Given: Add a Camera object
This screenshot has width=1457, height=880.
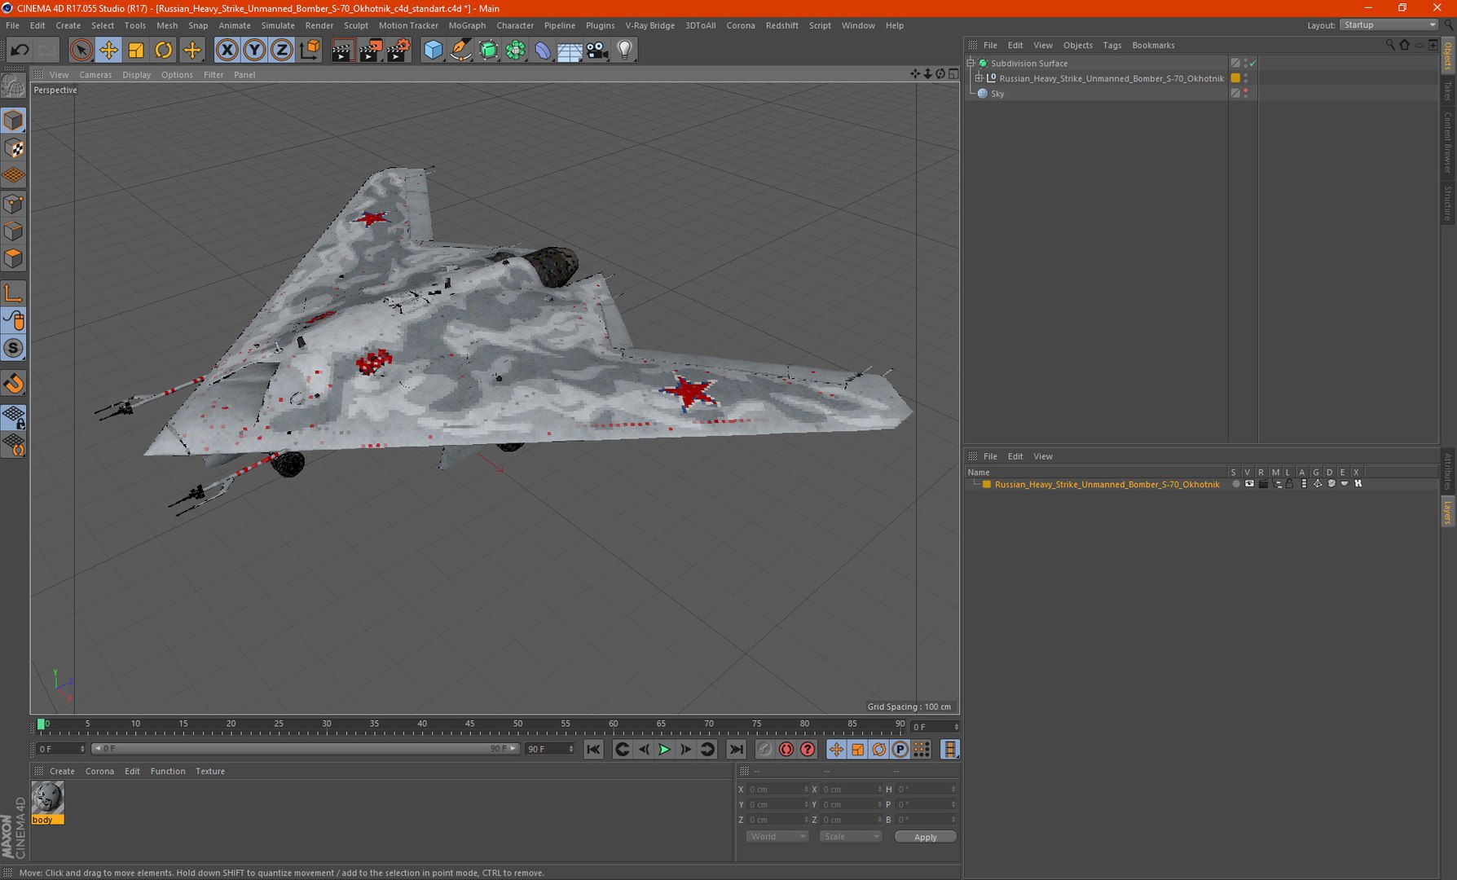Looking at the screenshot, I should pyautogui.click(x=597, y=51).
